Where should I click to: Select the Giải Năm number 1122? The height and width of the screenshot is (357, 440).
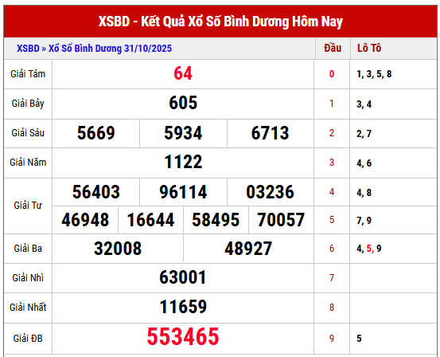[183, 162]
